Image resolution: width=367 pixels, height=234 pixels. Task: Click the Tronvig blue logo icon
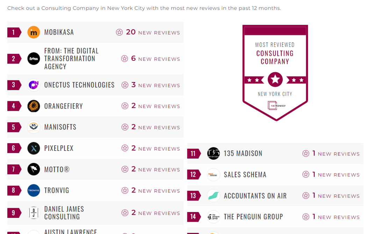tap(34, 191)
